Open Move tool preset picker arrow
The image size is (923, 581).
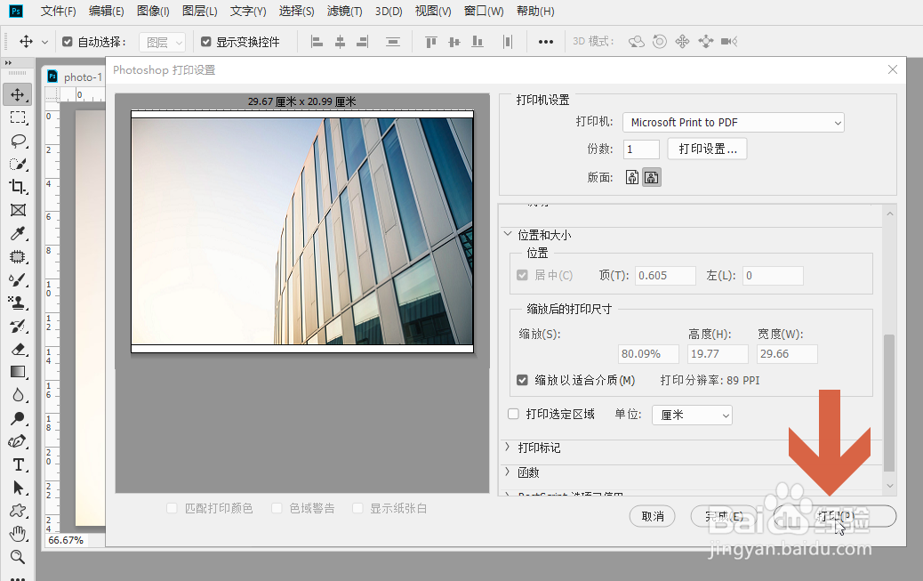coord(44,43)
